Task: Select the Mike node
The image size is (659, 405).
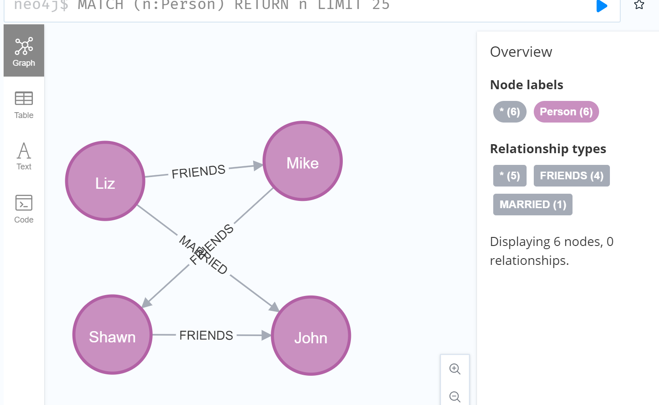Action: [303, 161]
